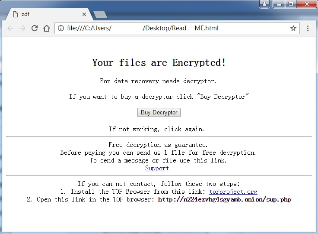Click the Forward navigation arrow
The width and height of the screenshot is (318, 234).
pos(22,28)
